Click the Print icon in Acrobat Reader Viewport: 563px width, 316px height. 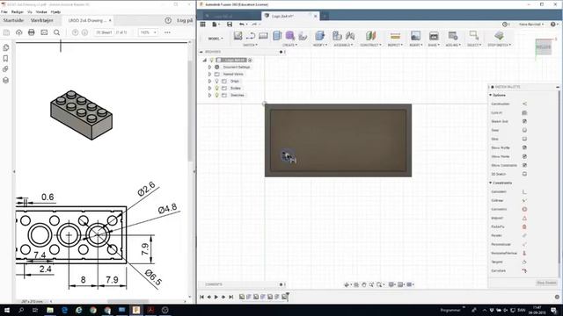pyautogui.click(x=32, y=32)
